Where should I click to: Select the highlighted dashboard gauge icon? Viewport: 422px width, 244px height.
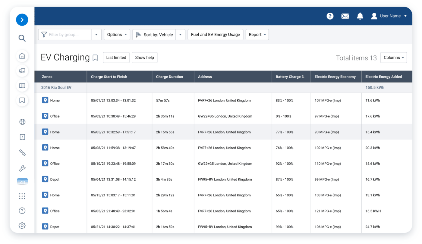tap(22, 181)
